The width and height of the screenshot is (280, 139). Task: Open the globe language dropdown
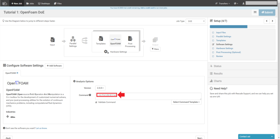coord(236,4)
